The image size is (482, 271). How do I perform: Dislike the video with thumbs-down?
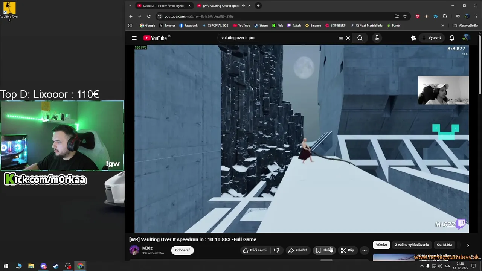coord(276,250)
